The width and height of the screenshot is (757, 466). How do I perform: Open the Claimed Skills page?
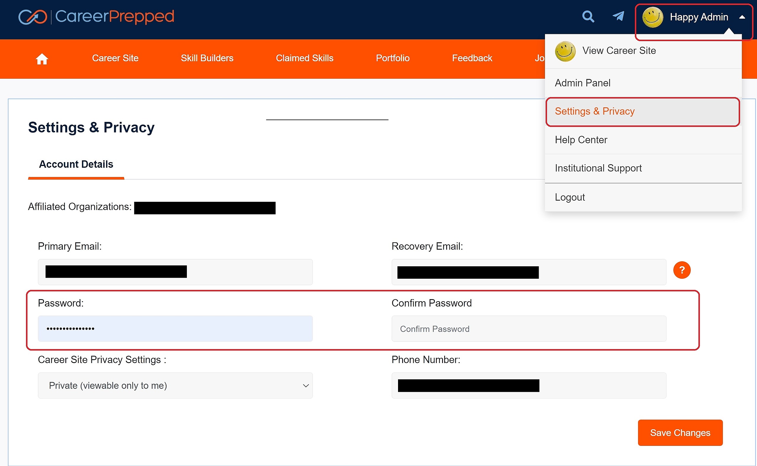click(304, 58)
